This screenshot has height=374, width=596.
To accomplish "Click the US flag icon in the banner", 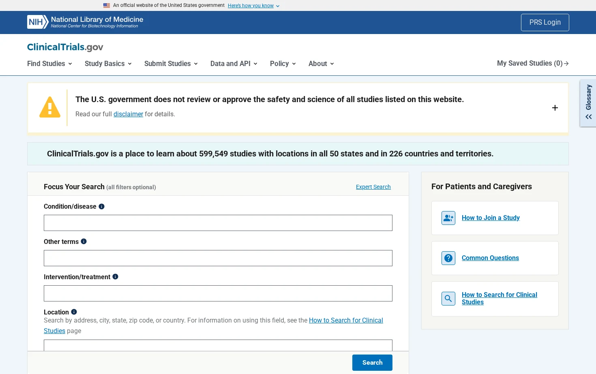I will [107, 6].
